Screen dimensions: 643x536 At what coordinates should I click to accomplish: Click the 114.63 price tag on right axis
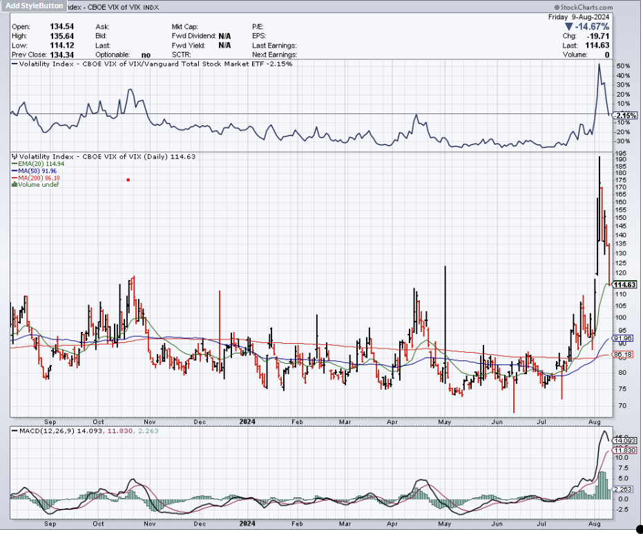(624, 285)
